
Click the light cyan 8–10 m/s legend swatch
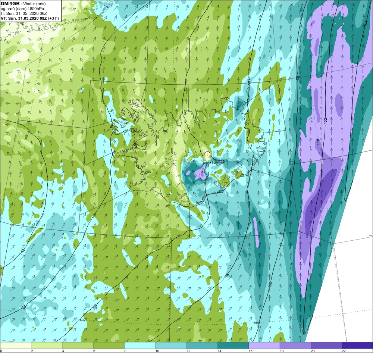(140, 345)
